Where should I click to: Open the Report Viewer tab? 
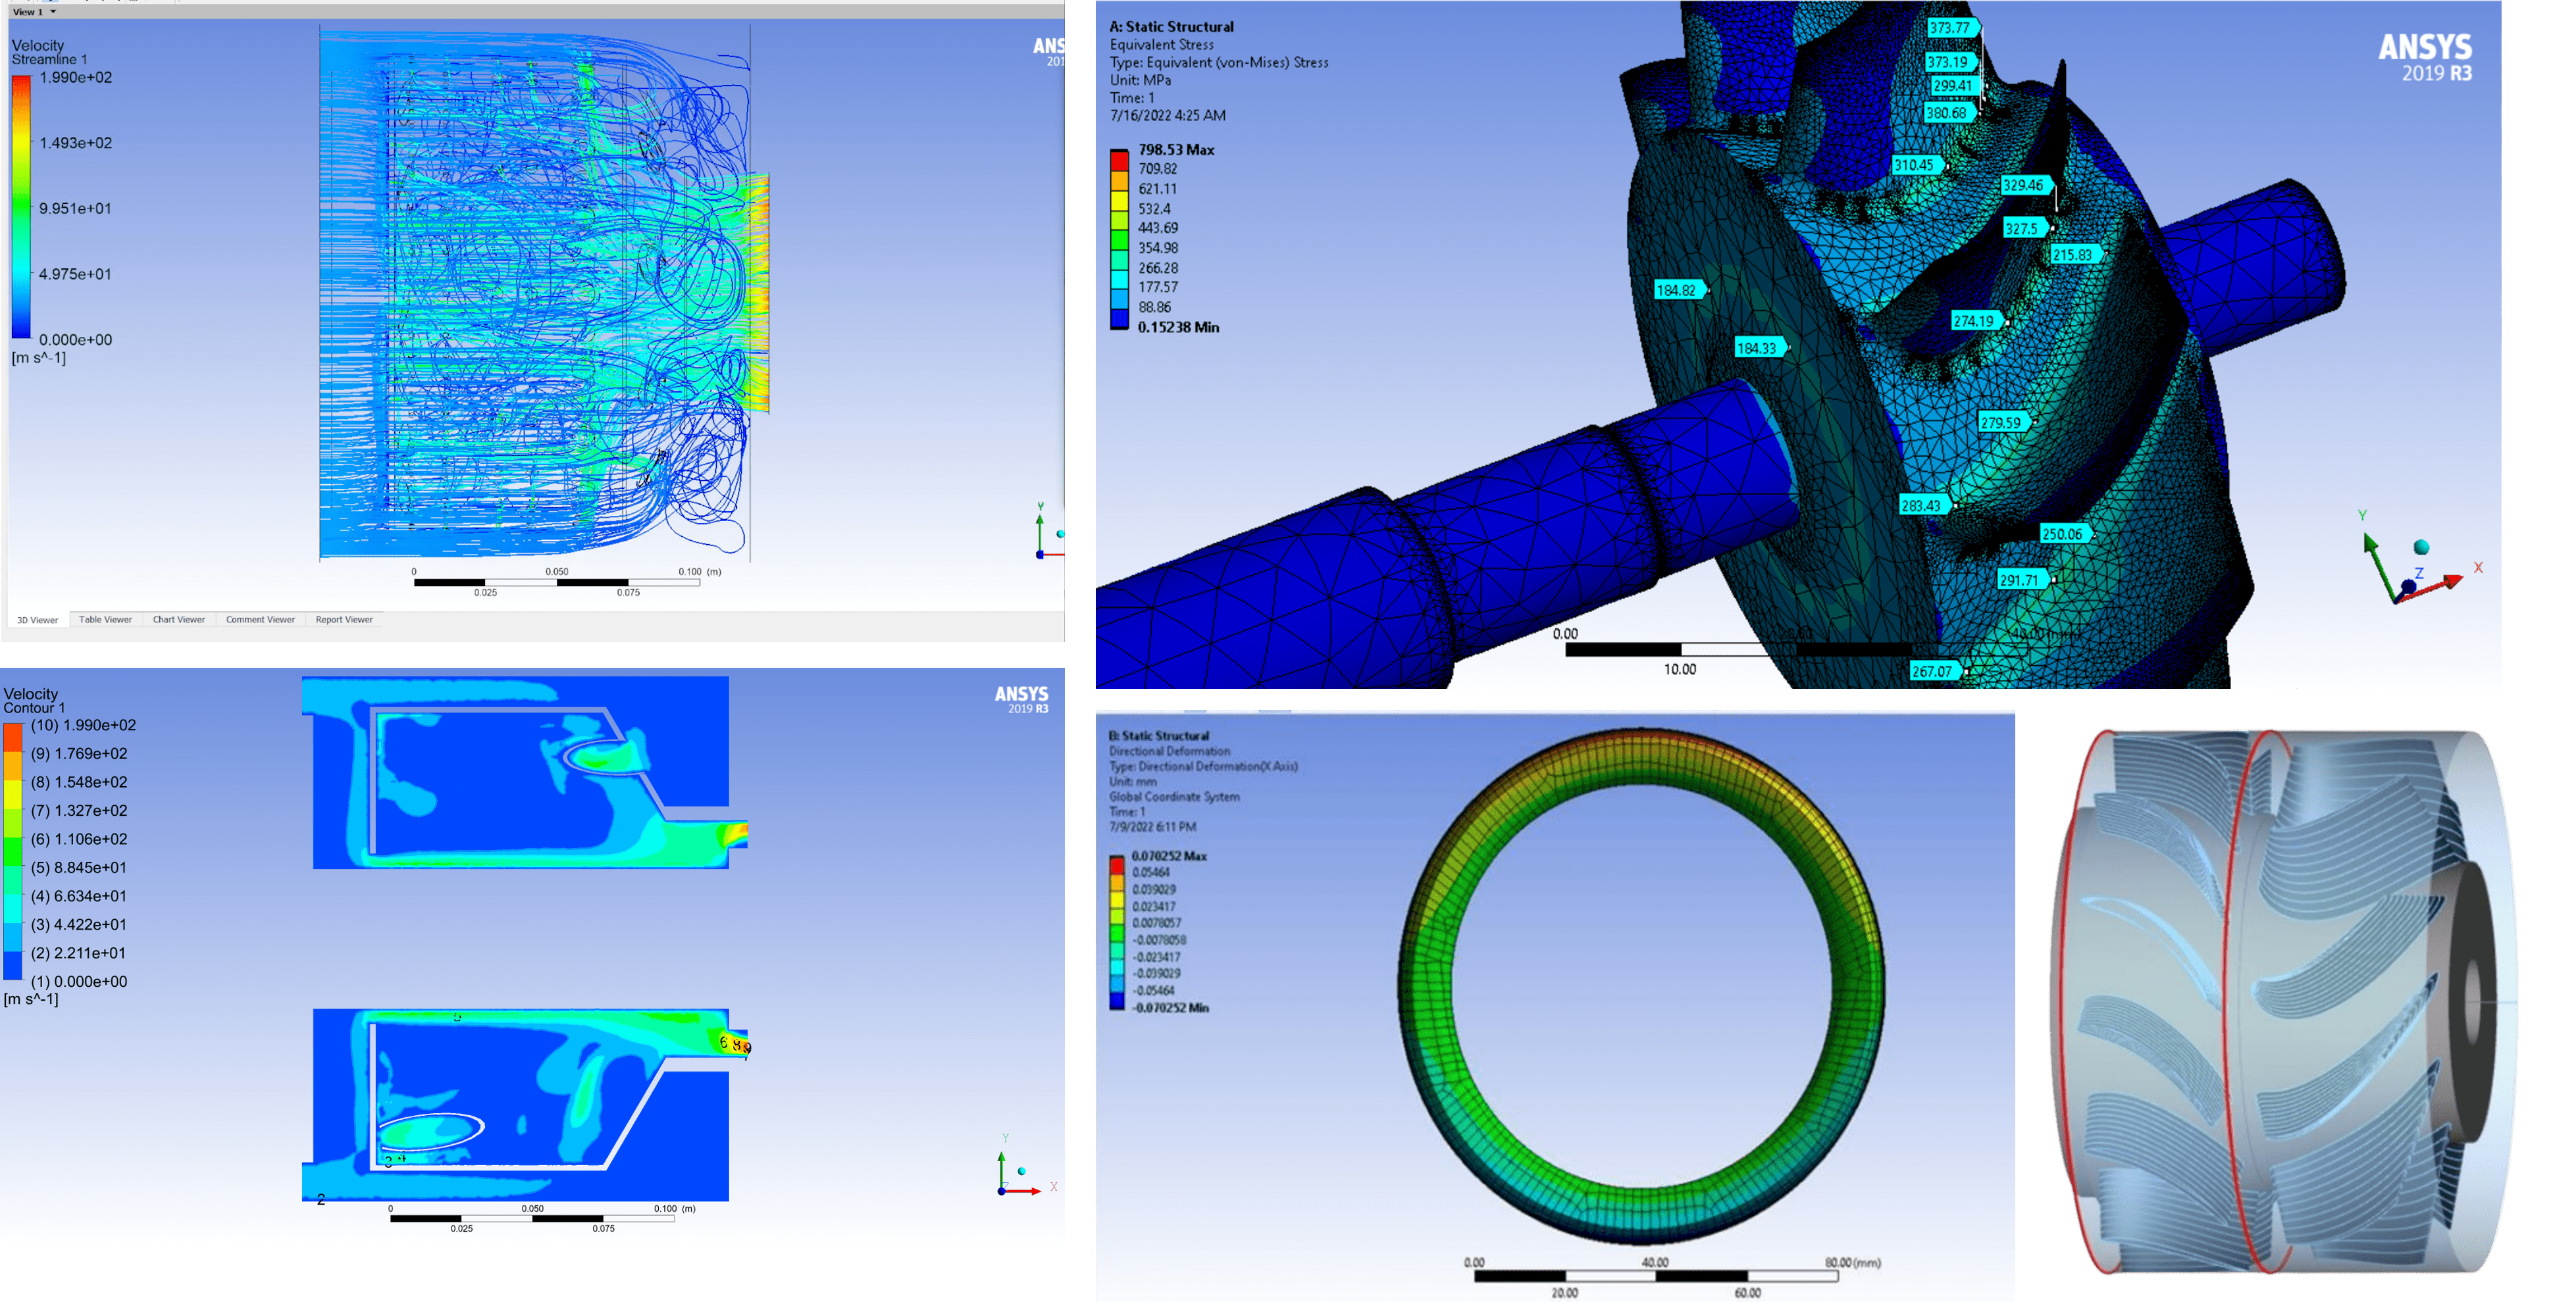(x=344, y=620)
